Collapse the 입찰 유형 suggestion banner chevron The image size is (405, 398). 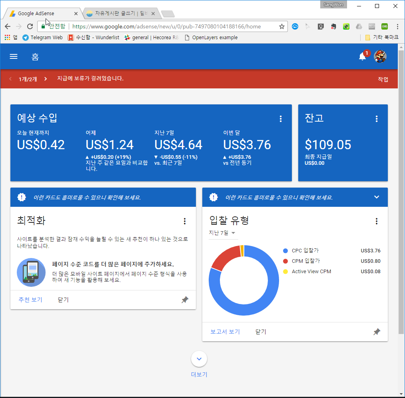(376, 197)
